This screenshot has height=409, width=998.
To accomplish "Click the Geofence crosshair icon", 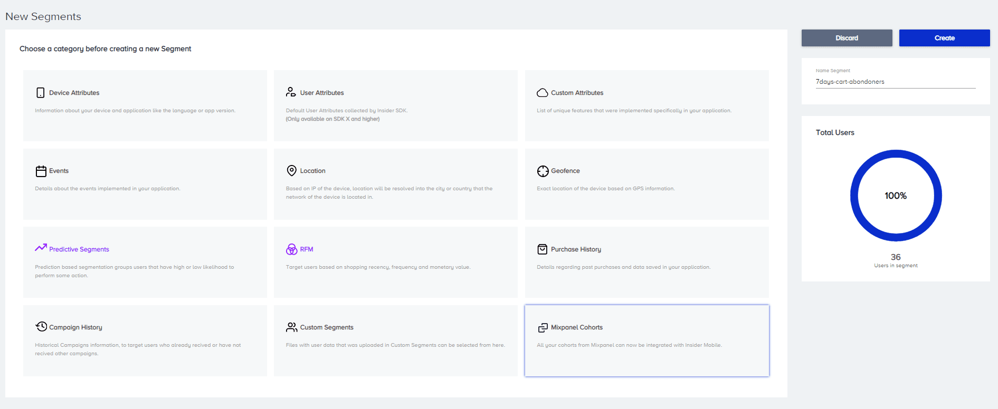I will pyautogui.click(x=543, y=171).
